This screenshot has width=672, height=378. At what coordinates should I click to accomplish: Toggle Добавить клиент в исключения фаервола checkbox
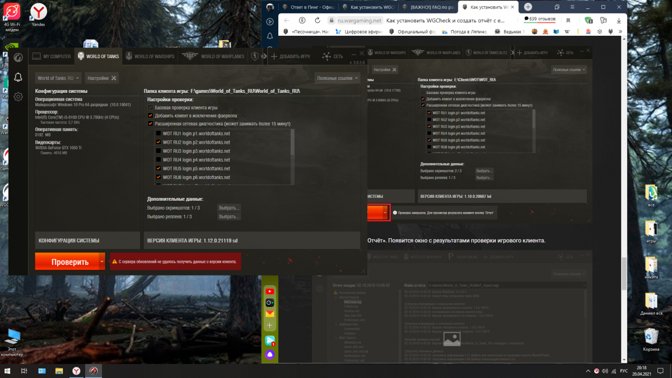pos(150,116)
